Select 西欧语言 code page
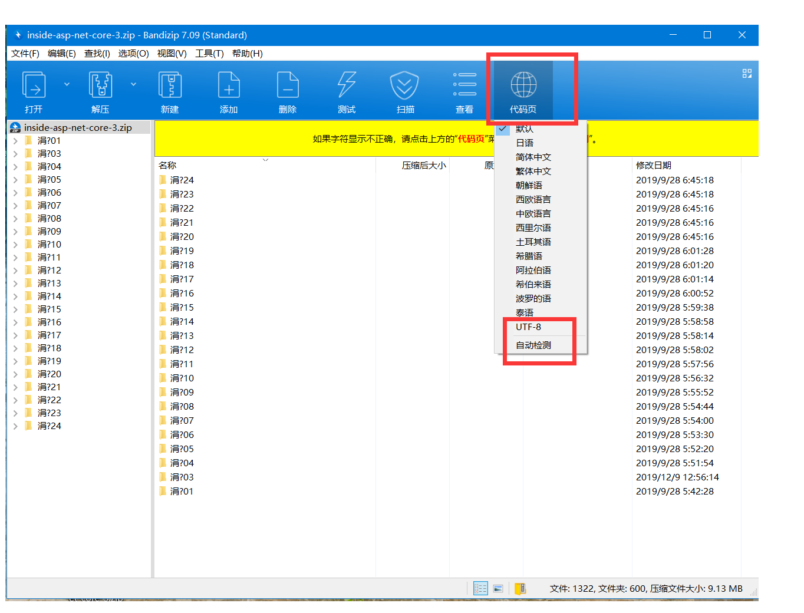The height and width of the screenshot is (613, 804). tap(541, 199)
